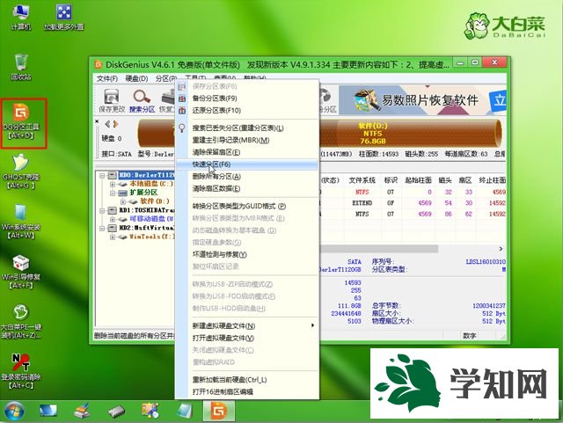Click the previous disk left arrow
Viewport: 563px width, 423px height.
[x=107, y=124]
